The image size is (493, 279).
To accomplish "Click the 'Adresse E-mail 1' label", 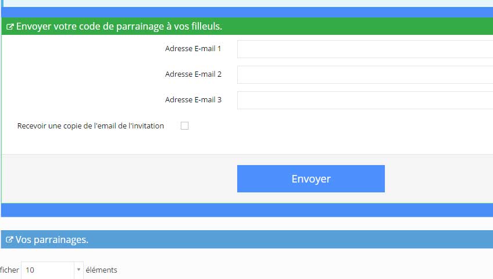I will point(193,49).
